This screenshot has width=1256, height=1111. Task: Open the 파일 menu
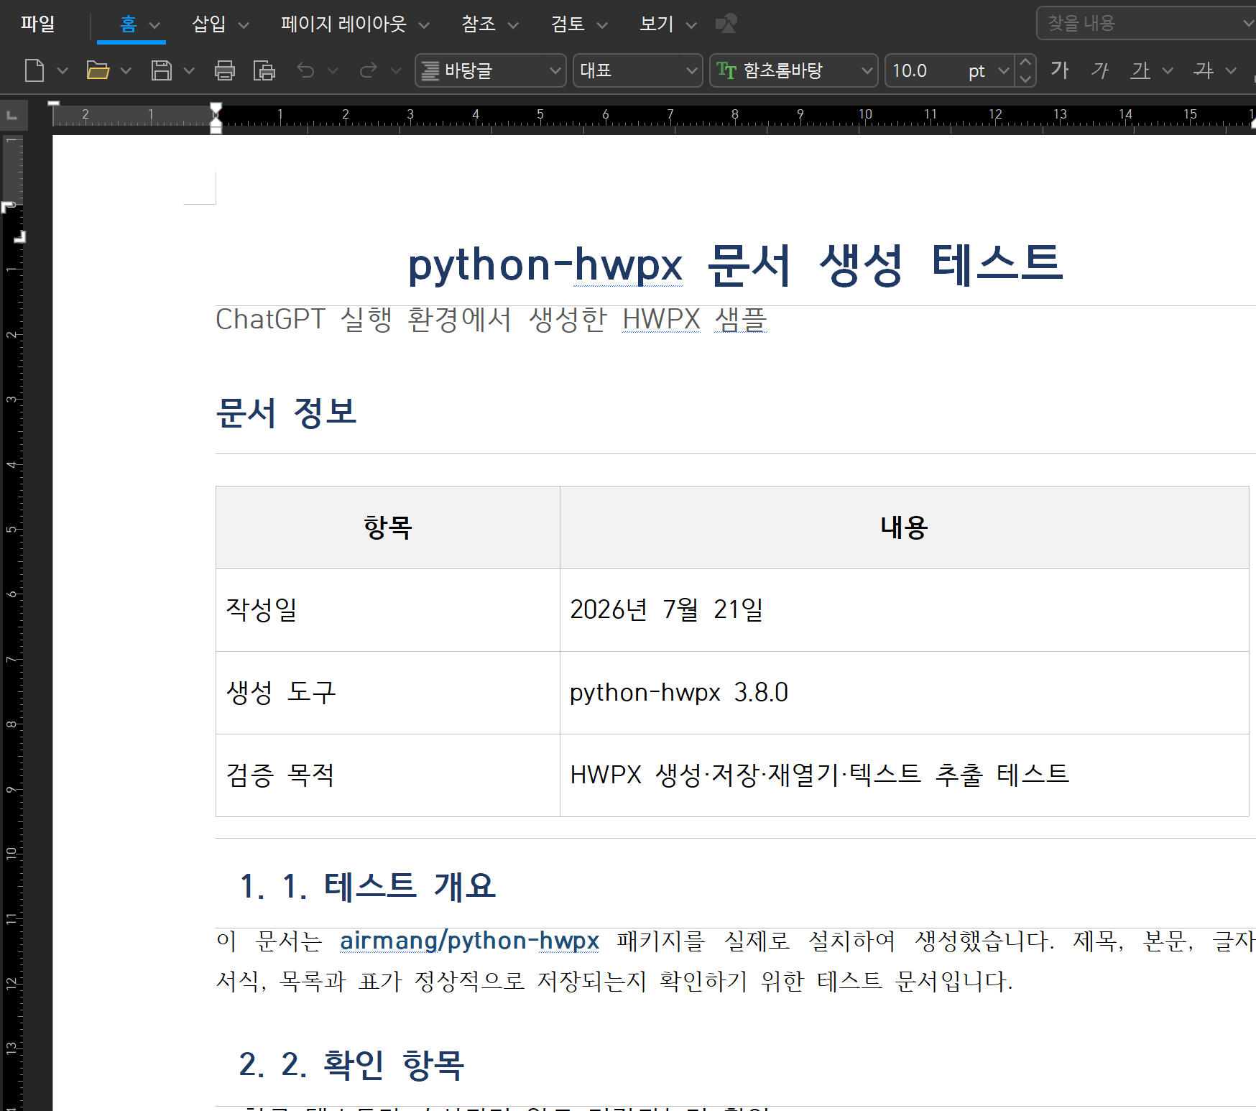click(37, 24)
